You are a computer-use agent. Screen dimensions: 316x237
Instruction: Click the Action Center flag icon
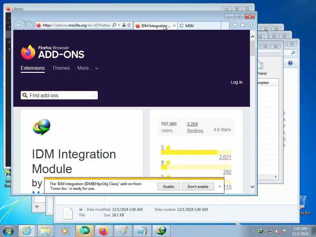click(285, 231)
